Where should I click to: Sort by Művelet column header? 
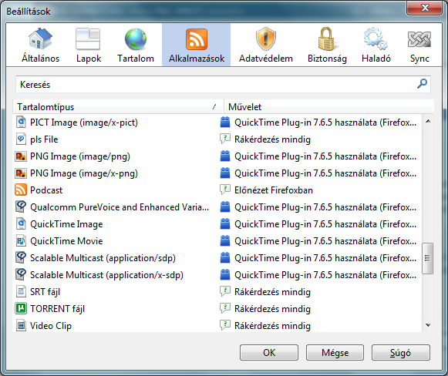pyautogui.click(x=328, y=107)
